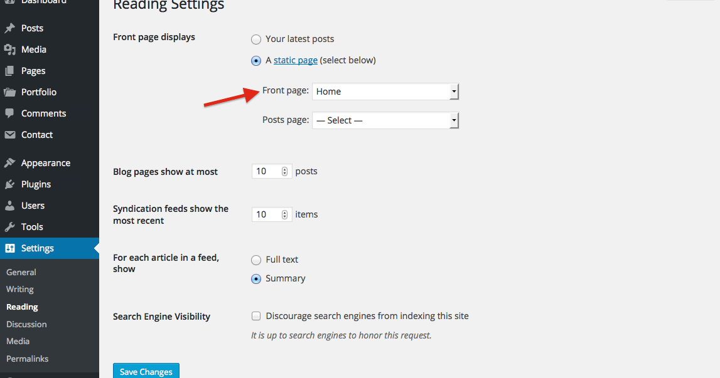The height and width of the screenshot is (378, 720).
Task: Click the Comments speech bubble icon
Action: coord(11,113)
